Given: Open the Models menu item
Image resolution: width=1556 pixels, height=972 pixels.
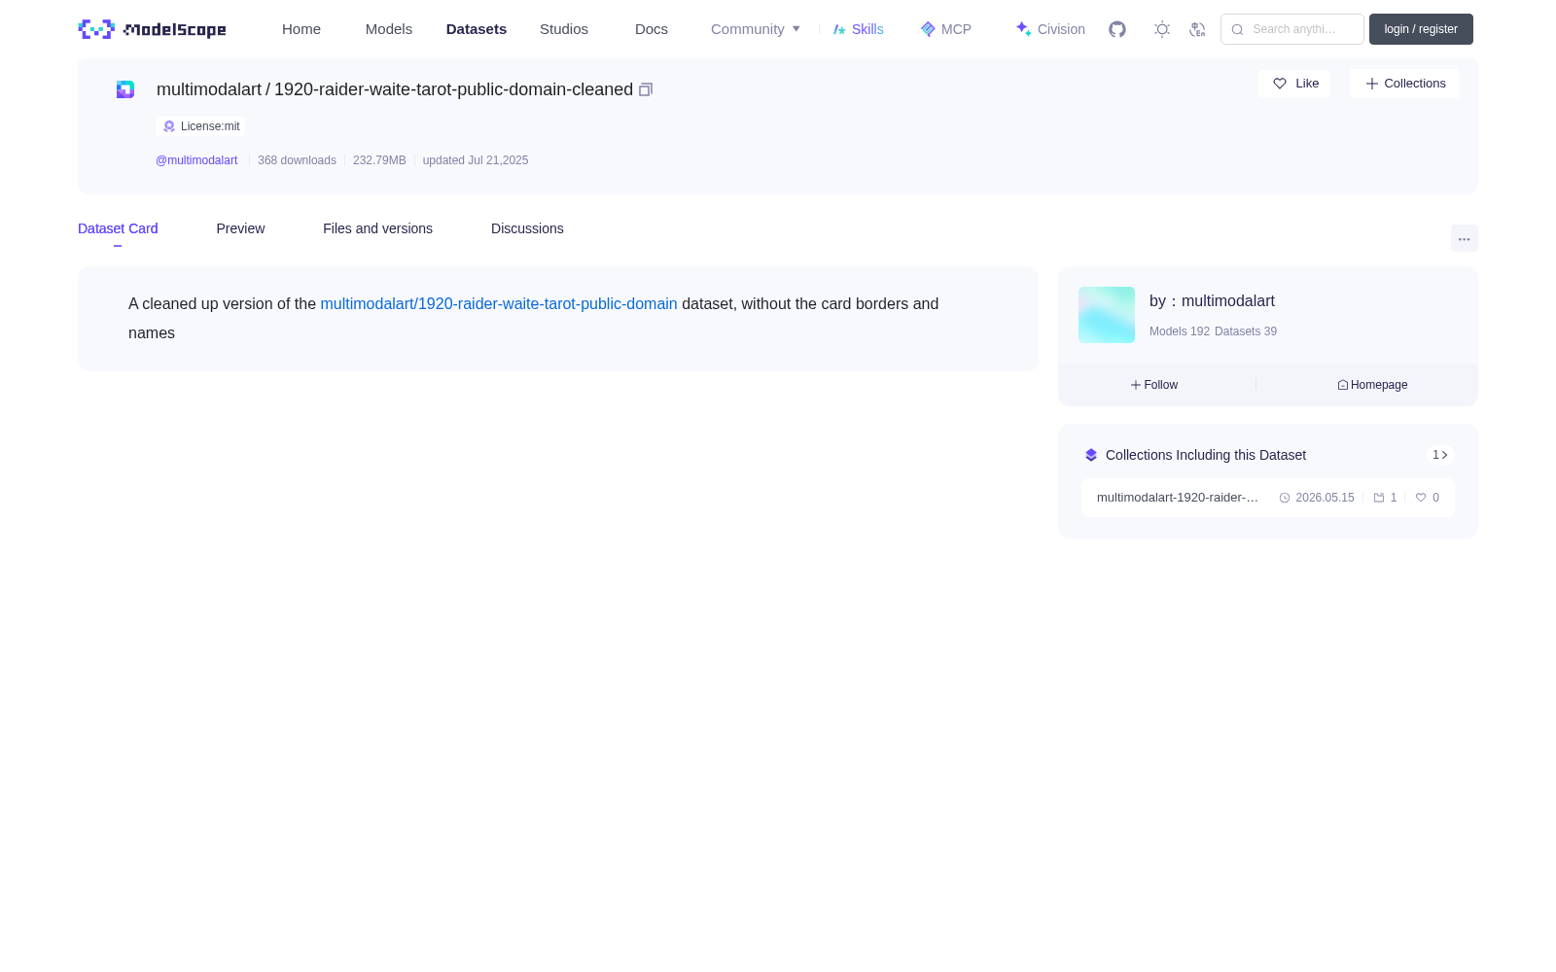Looking at the screenshot, I should pyautogui.click(x=389, y=29).
